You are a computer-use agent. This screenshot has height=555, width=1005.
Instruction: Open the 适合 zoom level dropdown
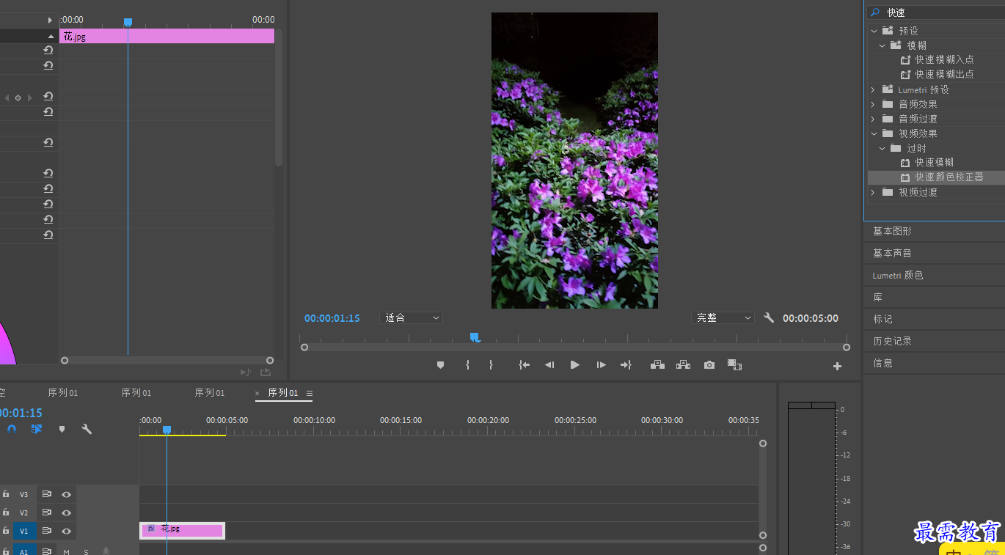tap(411, 318)
